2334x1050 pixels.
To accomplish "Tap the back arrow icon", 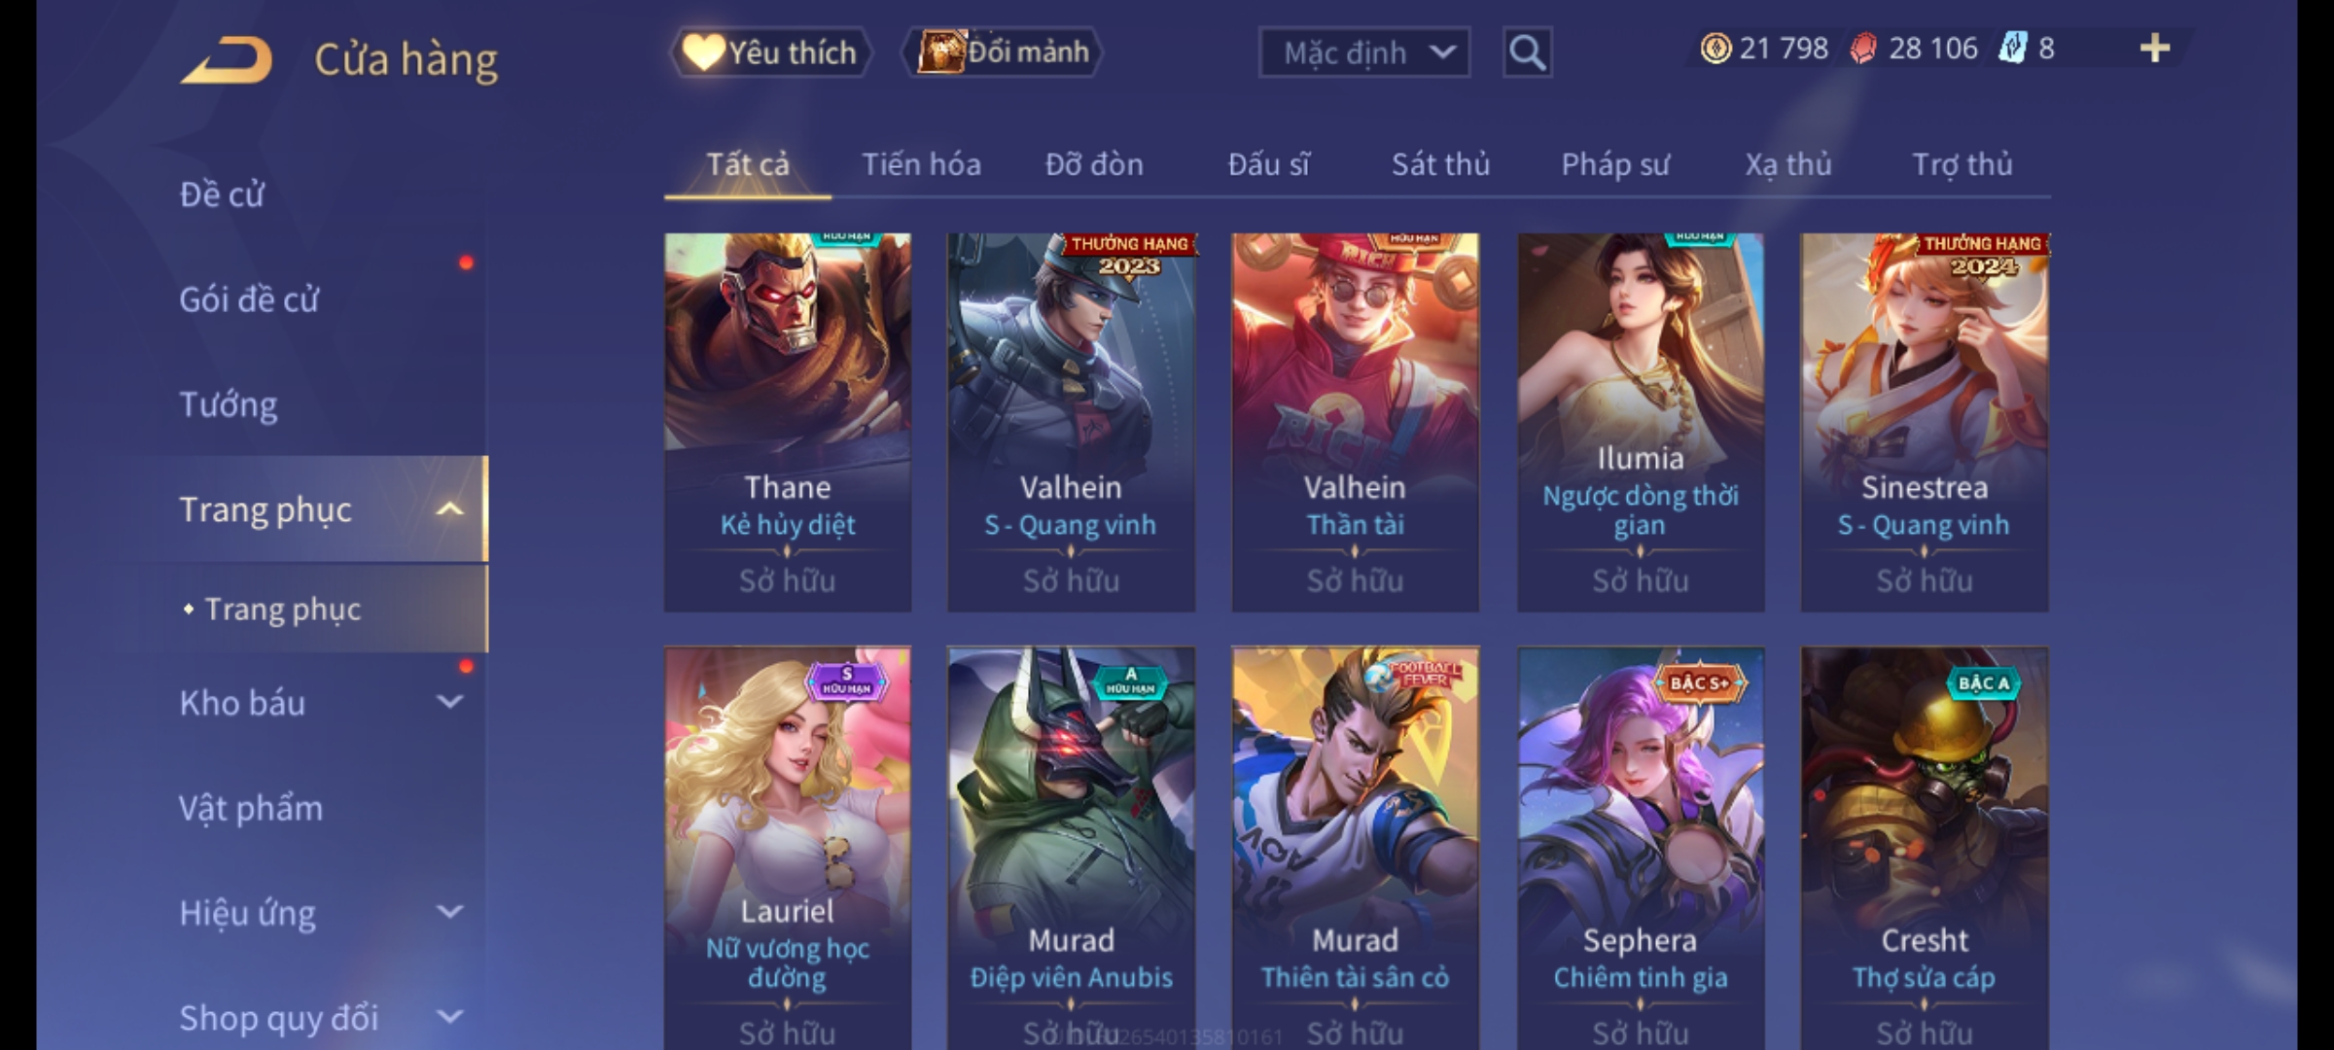I will 228,59.
